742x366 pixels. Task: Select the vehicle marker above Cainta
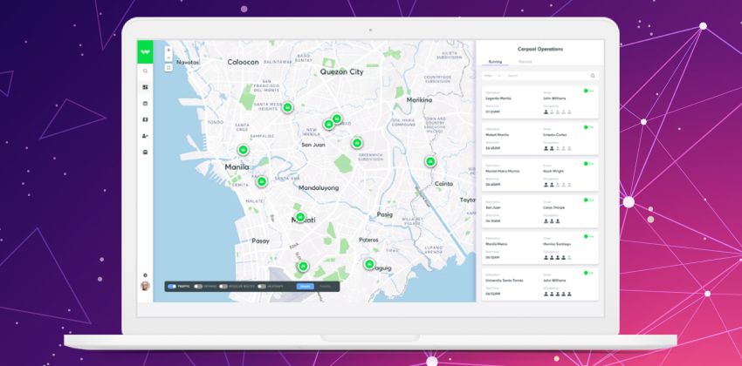point(430,161)
